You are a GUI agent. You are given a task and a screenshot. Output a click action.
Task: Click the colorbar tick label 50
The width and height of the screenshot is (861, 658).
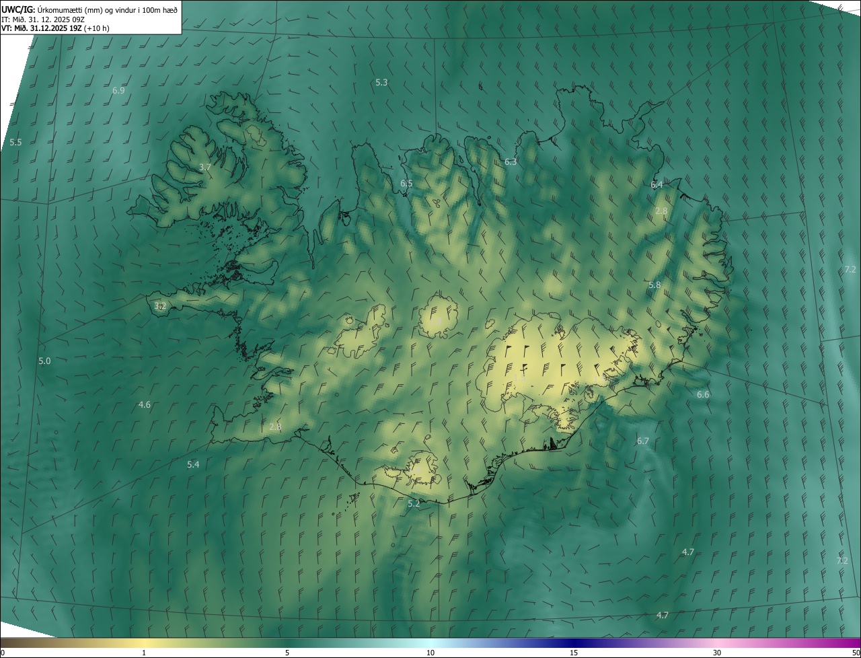[856, 653]
